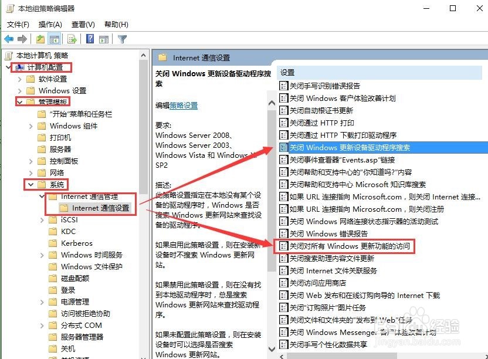This screenshot has height=359, width=488.
Task: Select the Windows 文件保护 tree item
Action: pos(91,267)
